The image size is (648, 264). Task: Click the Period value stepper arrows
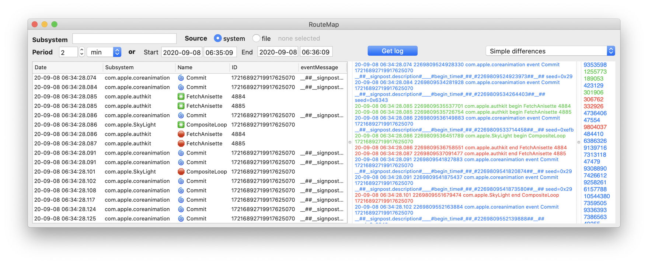[82, 52]
